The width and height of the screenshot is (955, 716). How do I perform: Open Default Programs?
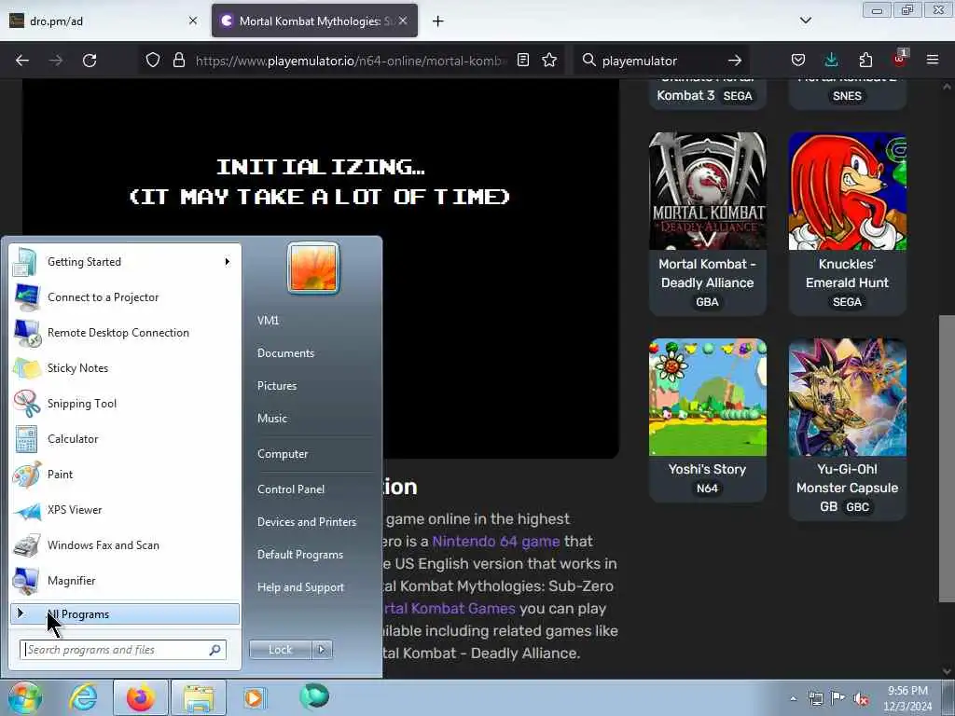point(300,555)
